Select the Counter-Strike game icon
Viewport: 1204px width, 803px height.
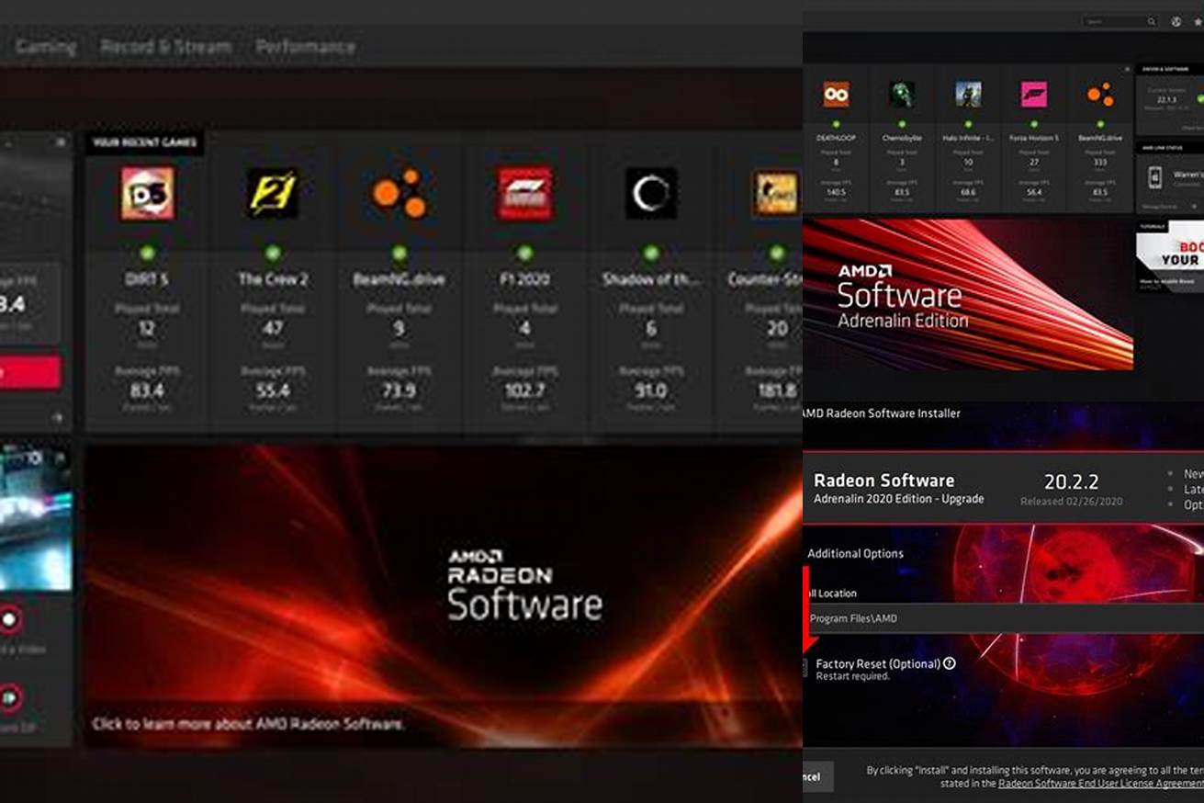coord(776,193)
